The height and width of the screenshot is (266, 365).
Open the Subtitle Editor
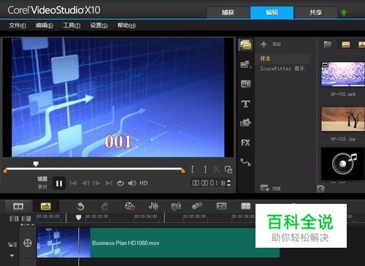(x=221, y=206)
